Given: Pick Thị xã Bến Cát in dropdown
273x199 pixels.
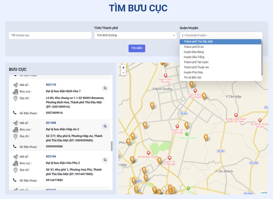Looking at the screenshot, I should [x=220, y=78].
